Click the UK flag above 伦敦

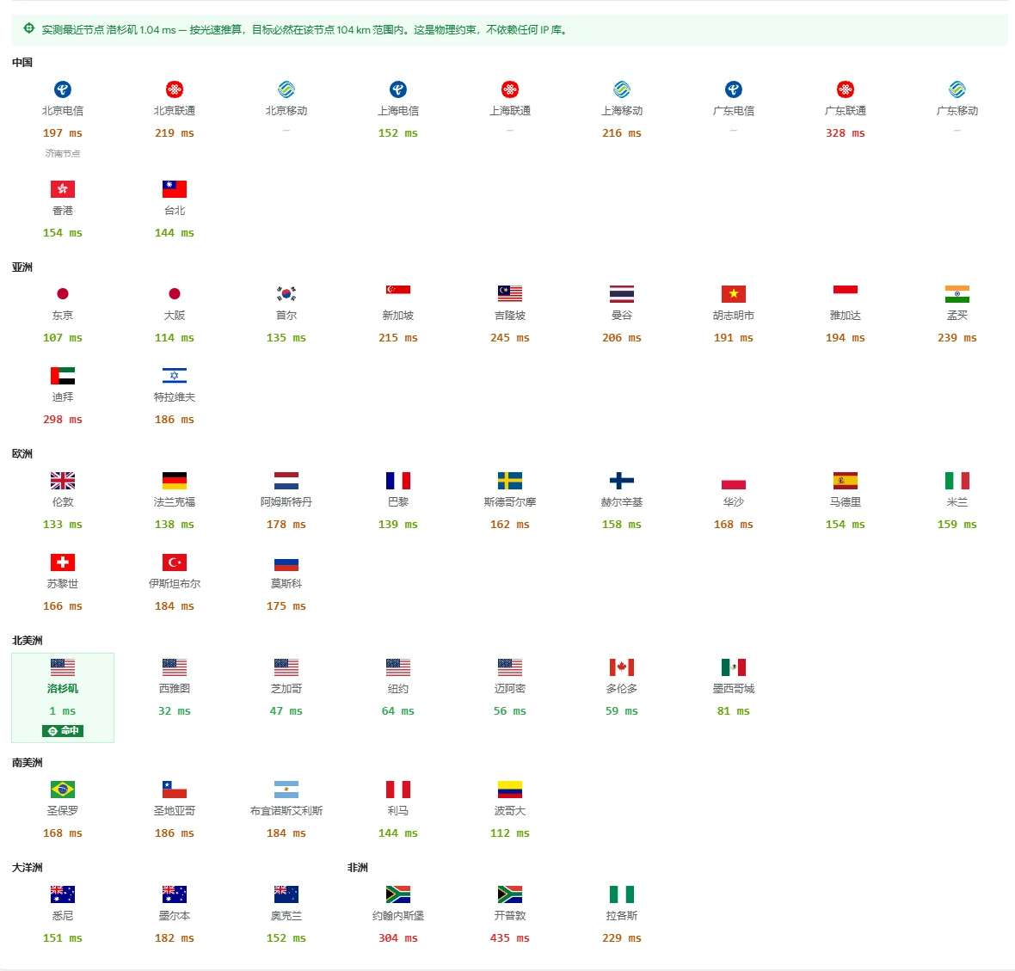(63, 480)
